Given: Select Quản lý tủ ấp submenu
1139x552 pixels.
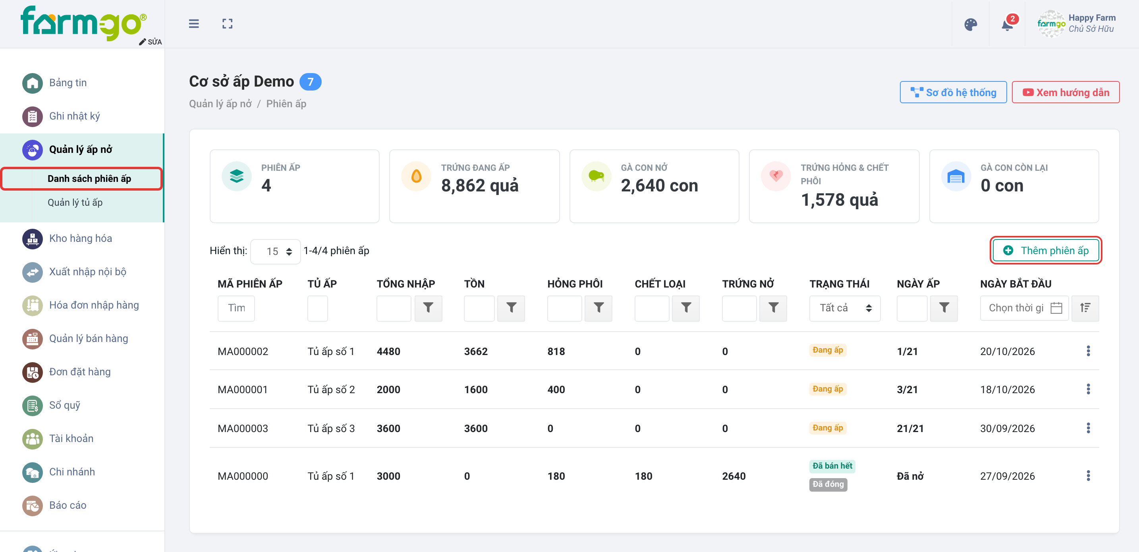Looking at the screenshot, I should 75,202.
